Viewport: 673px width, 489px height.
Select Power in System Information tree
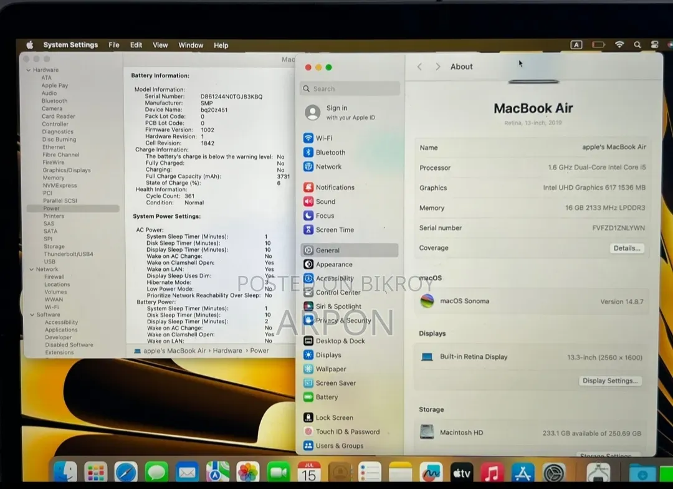tap(73, 209)
